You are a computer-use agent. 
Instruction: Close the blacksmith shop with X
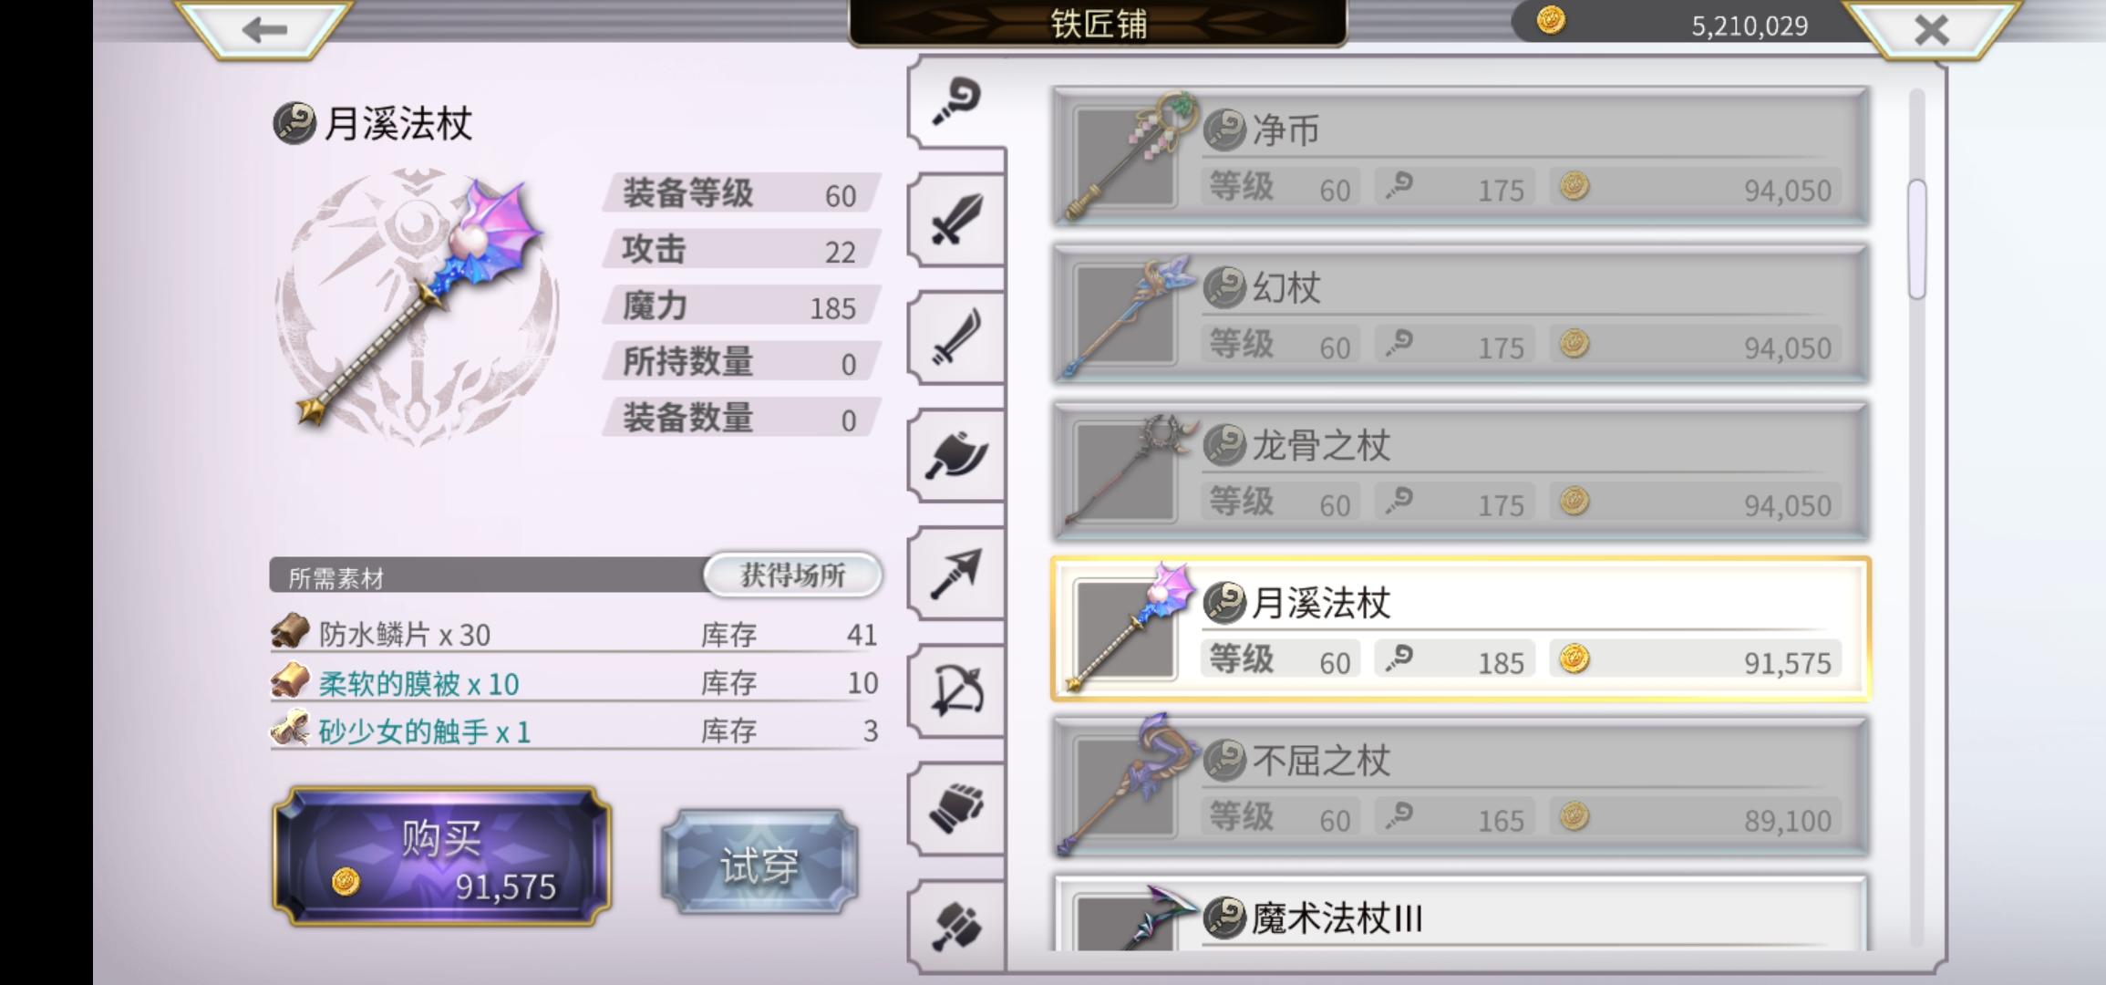click(1931, 29)
